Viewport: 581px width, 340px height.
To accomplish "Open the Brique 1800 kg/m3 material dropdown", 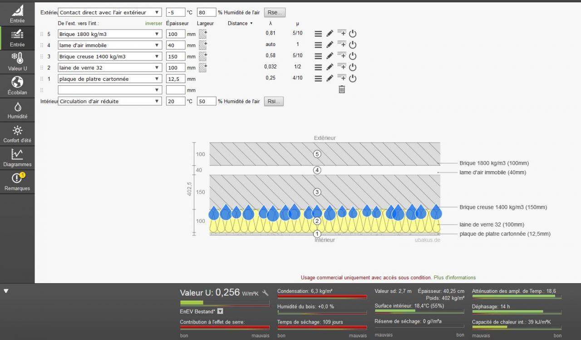I will point(110,34).
